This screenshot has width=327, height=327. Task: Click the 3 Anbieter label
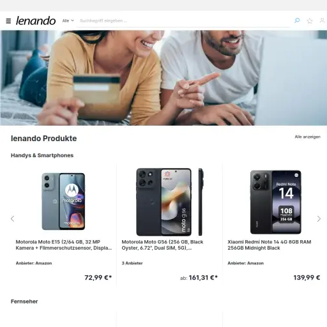pyautogui.click(x=132, y=263)
